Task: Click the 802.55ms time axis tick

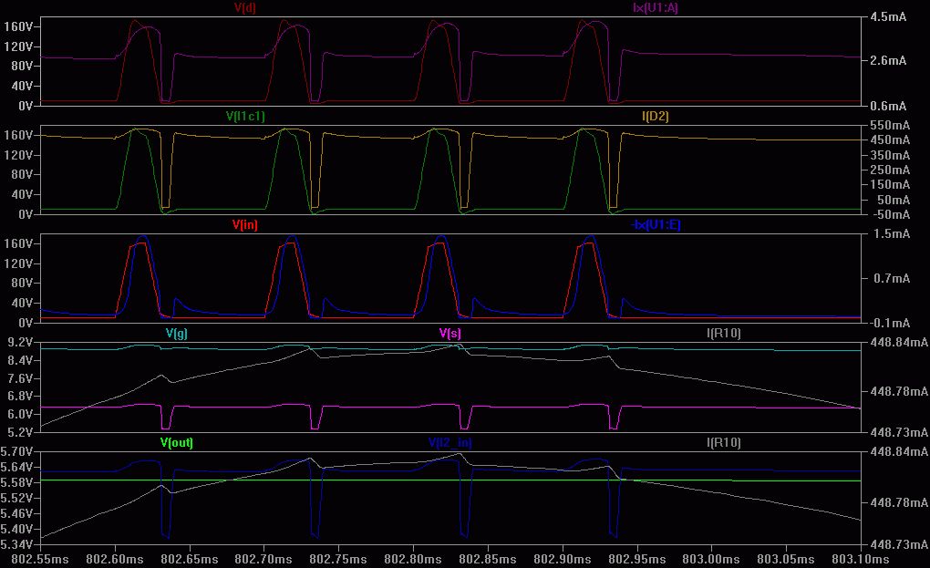Action: pyautogui.click(x=40, y=559)
